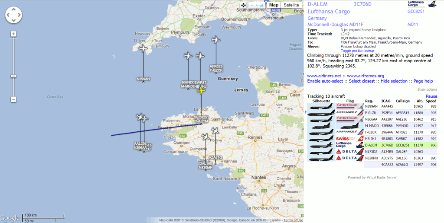Open Page help link

point(423,81)
